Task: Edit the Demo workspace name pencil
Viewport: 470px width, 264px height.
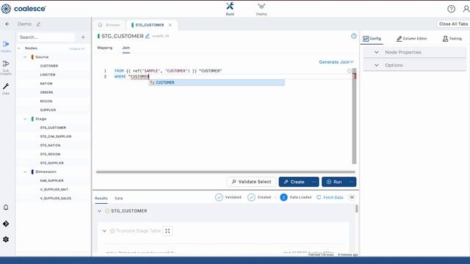Action: click(38, 24)
